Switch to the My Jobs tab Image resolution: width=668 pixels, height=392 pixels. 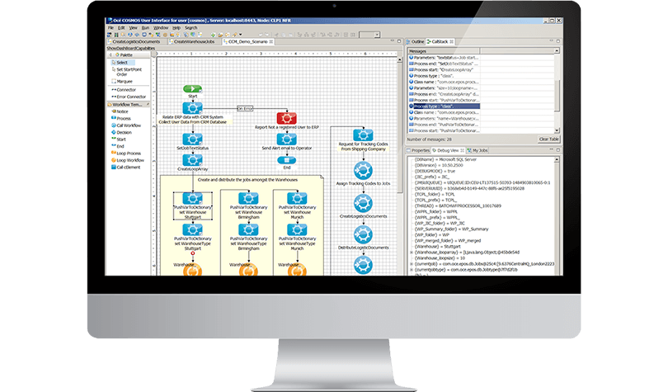click(x=478, y=150)
